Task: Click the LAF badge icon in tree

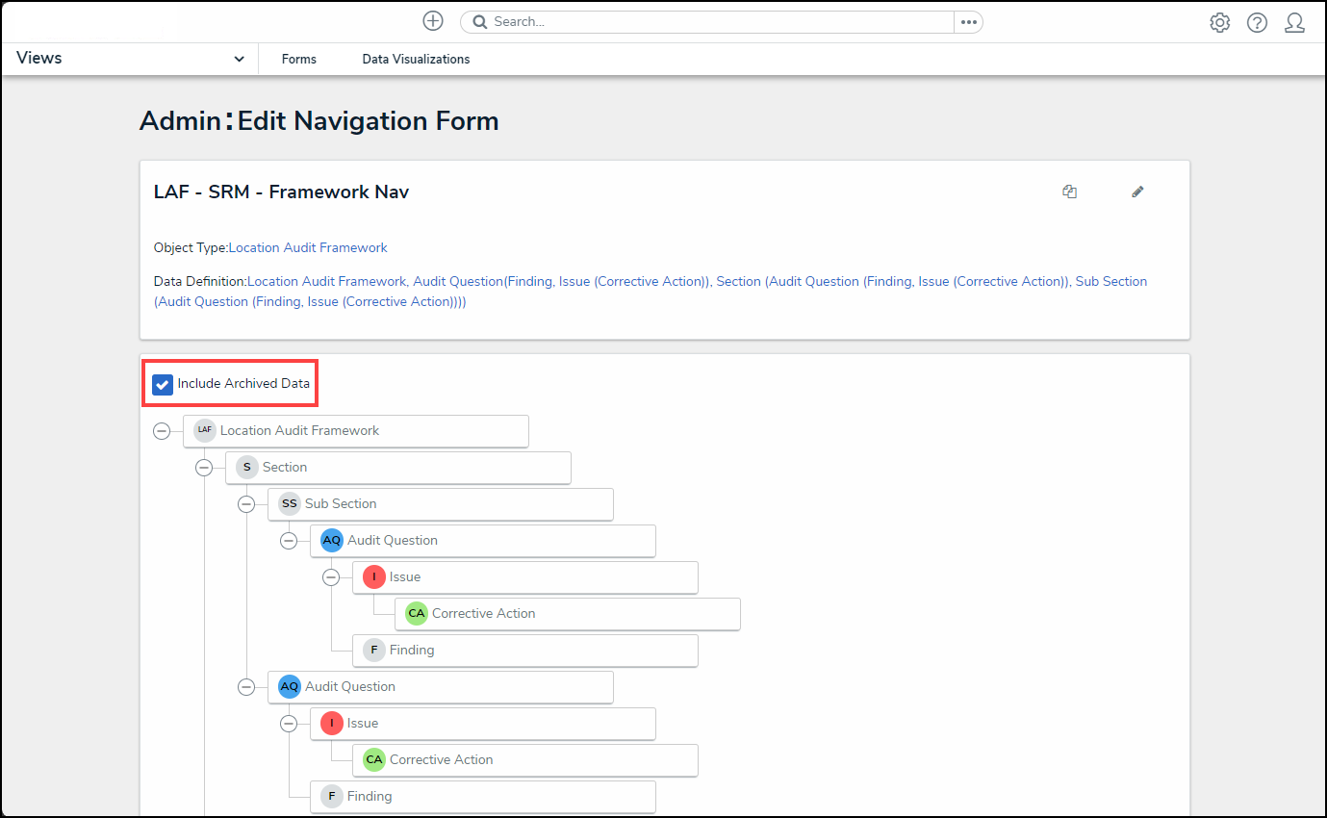Action: (x=204, y=430)
